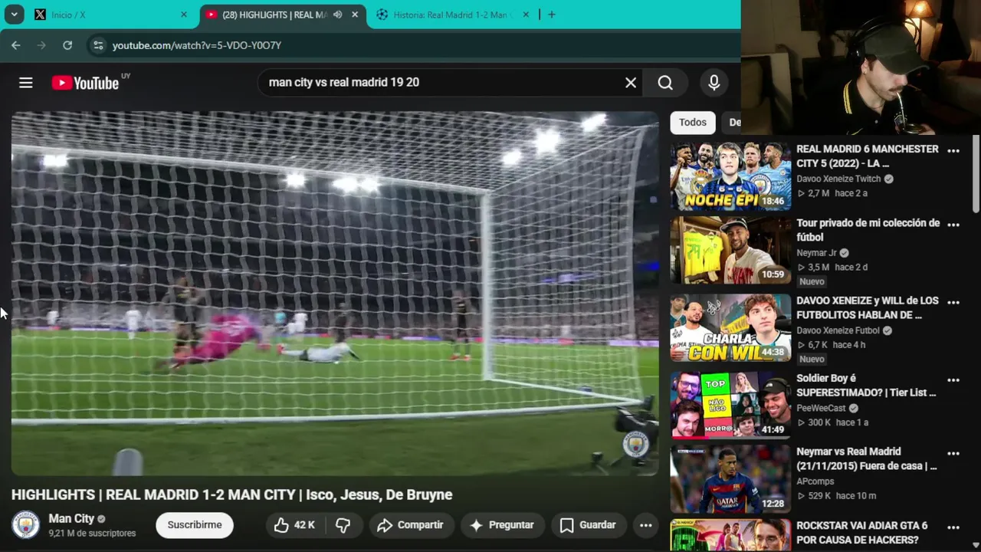Open the Man City channel avatar

[x=25, y=525]
